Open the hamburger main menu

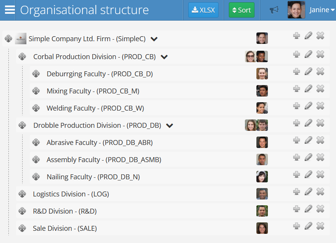9,10
